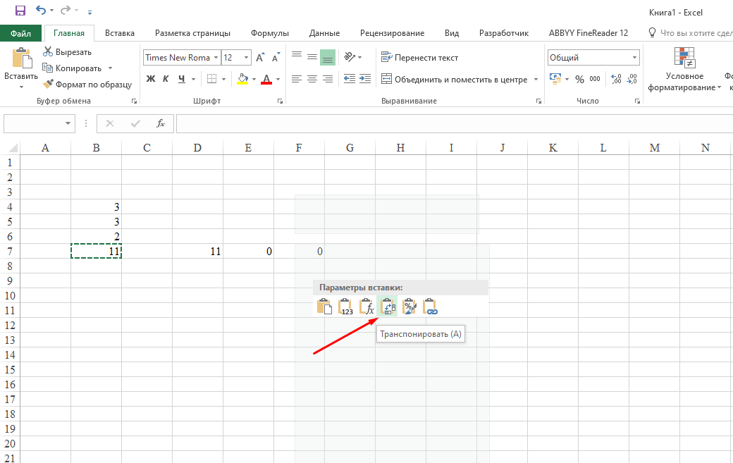
Task: Apply percent style (%) format
Action: point(579,80)
